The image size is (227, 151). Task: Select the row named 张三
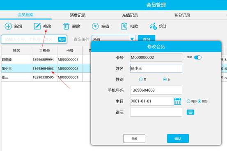coord(46,77)
